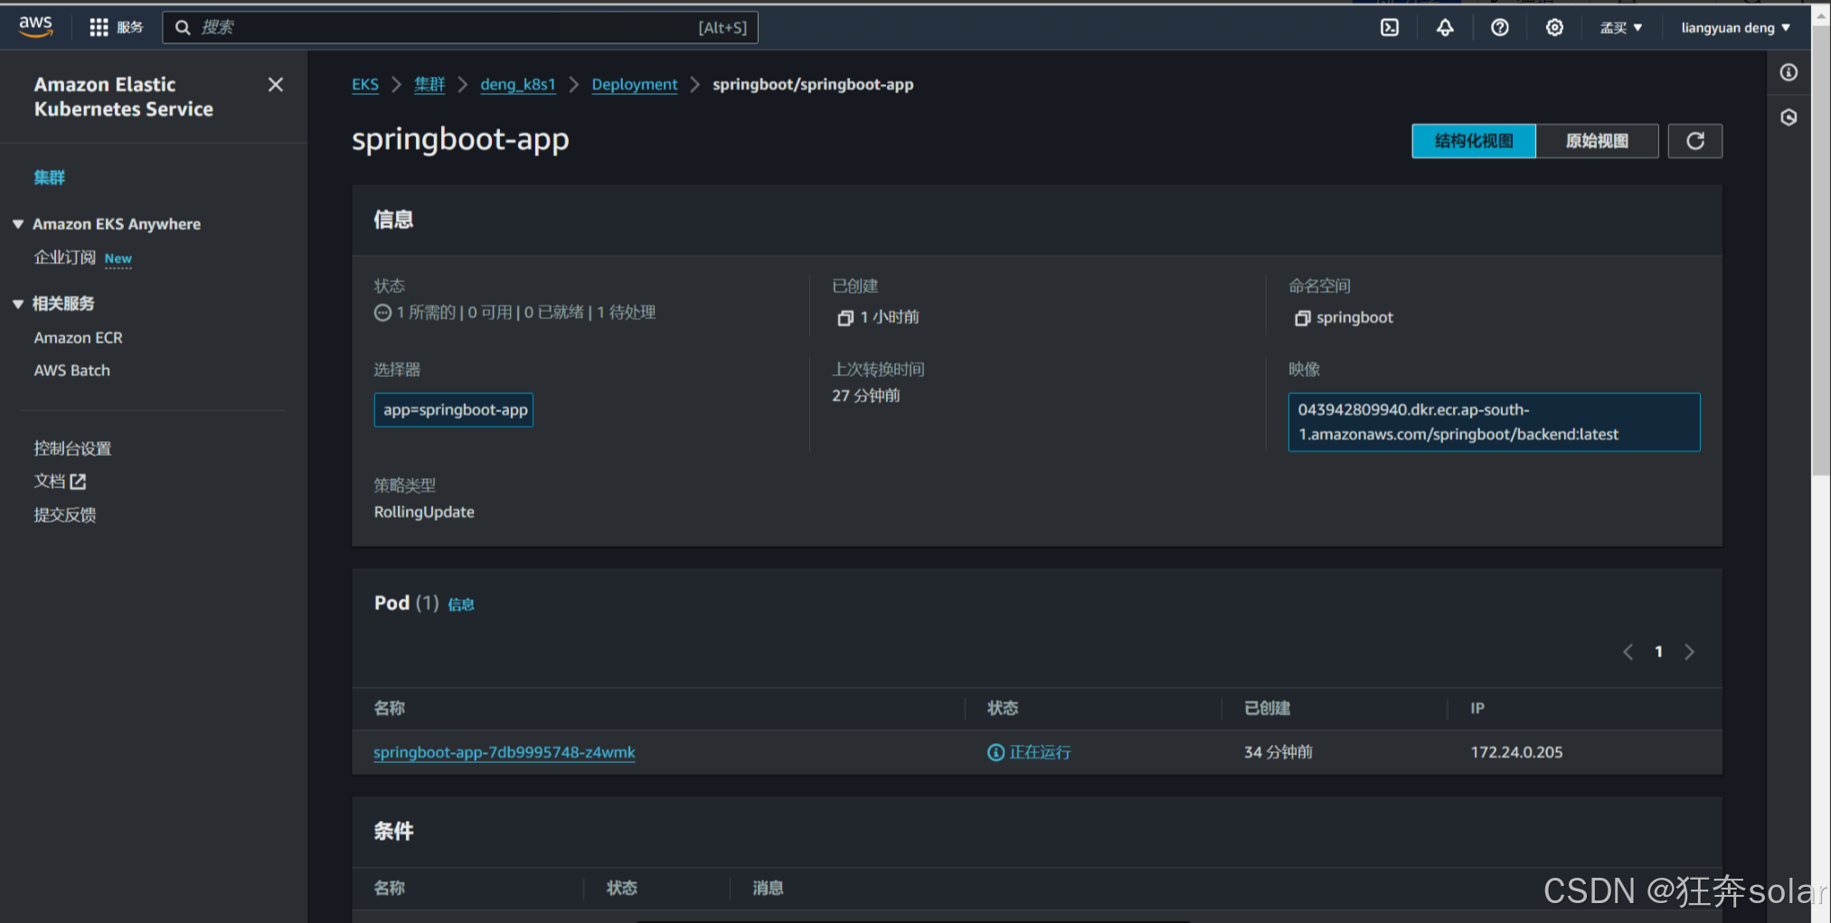Screen dimensions: 1831x923
Task: Open liangyuan deng account menu
Action: (x=1735, y=28)
